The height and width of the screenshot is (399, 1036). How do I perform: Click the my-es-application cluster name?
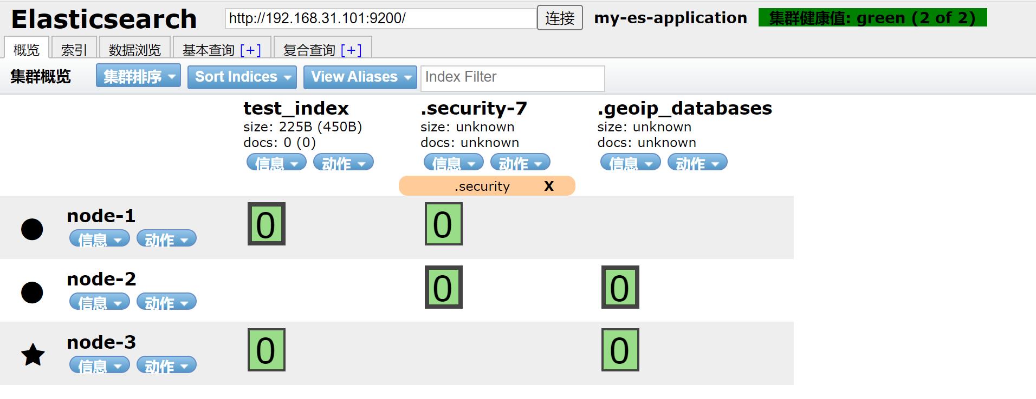click(x=671, y=17)
